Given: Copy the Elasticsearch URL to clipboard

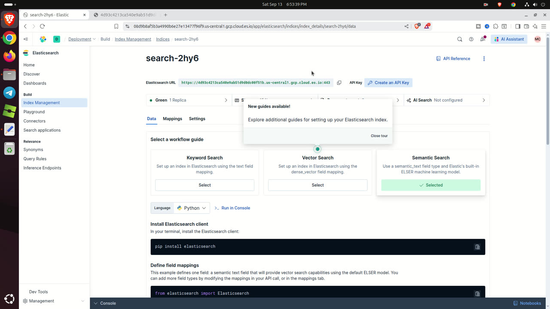Looking at the screenshot, I should [339, 82].
